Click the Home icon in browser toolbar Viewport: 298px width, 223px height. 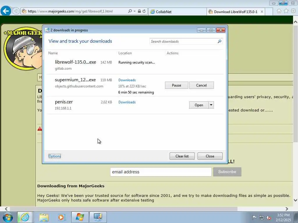click(279, 11)
